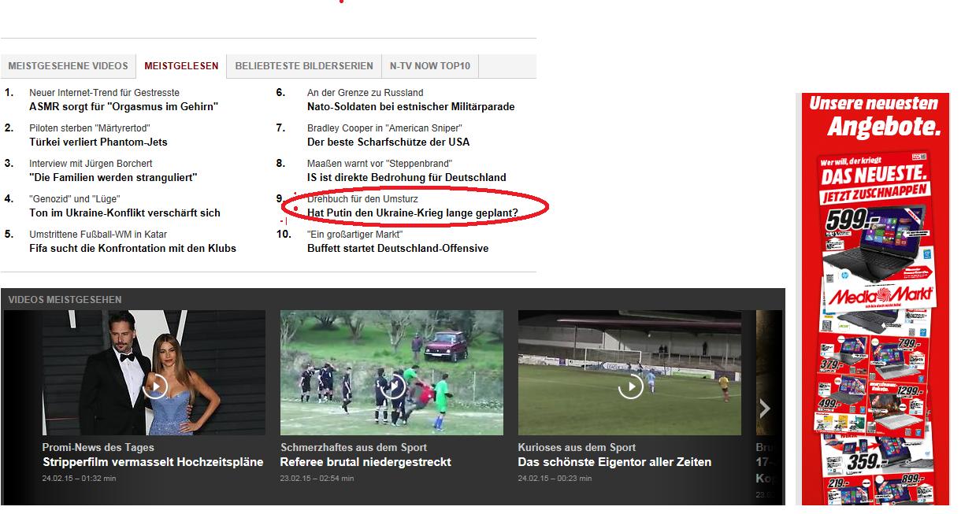Image resolution: width=976 pixels, height=514 pixels.
Task: Open the N-TV Now Top10 tab
Action: (429, 66)
